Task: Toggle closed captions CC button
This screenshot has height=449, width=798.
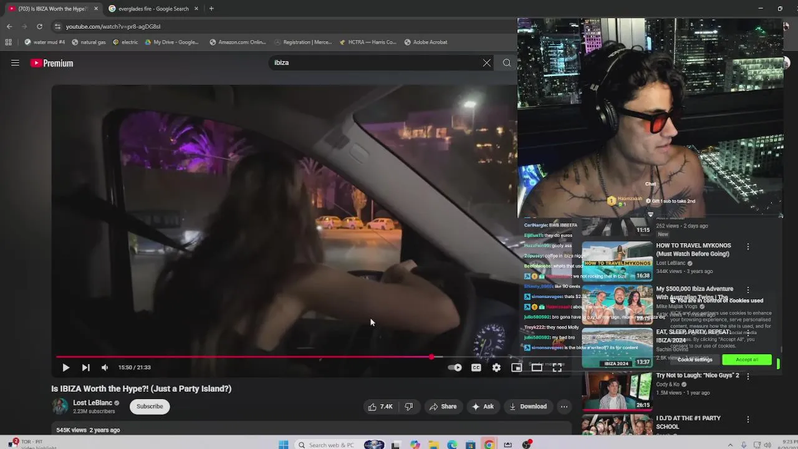Action: [x=476, y=368]
